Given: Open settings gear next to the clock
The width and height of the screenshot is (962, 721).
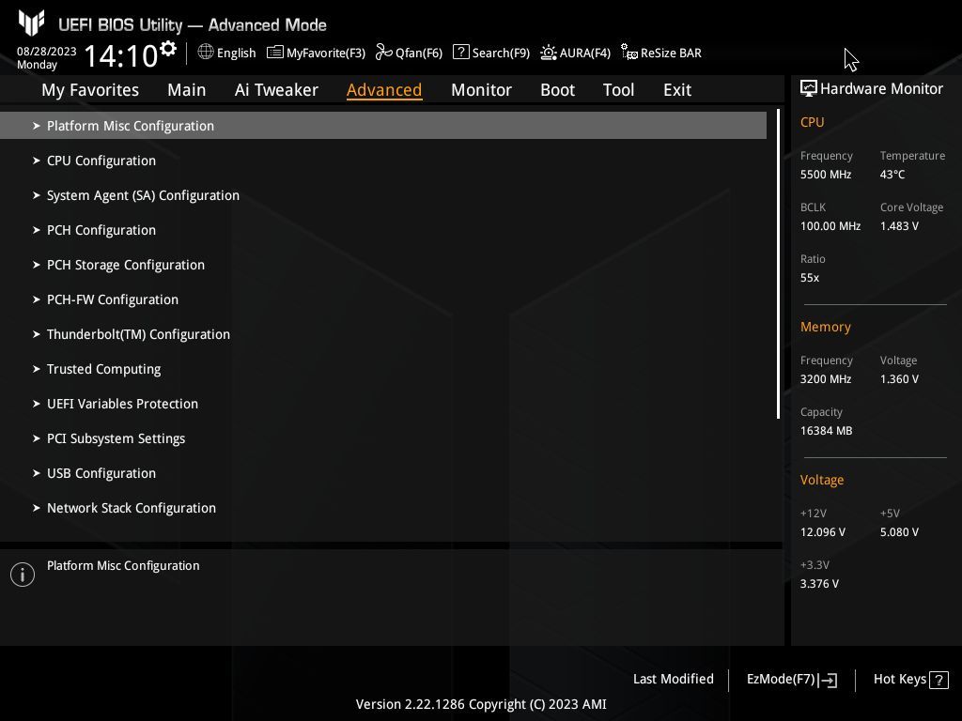Looking at the screenshot, I should point(167,49).
